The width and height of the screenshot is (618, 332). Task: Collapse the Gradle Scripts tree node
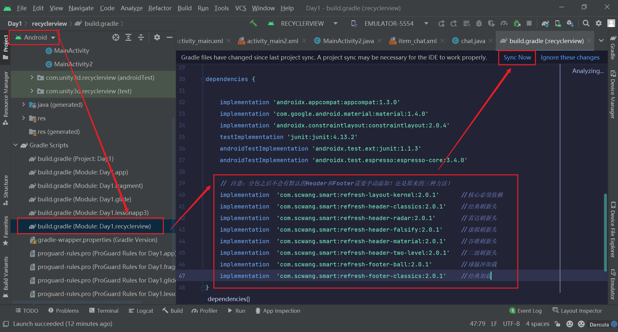(x=15, y=145)
